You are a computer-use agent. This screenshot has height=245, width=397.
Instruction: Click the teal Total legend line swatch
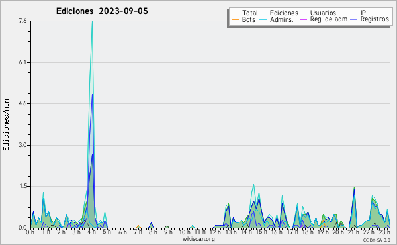coord(235,13)
